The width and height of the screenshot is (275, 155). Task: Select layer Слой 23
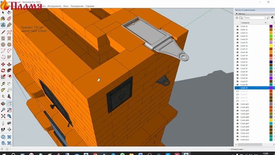click(244, 68)
